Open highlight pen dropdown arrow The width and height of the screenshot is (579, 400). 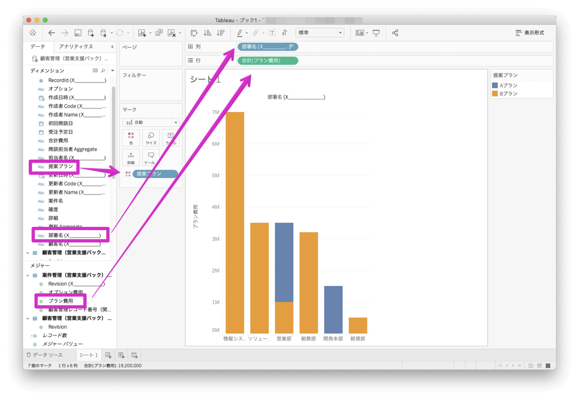coord(247,33)
